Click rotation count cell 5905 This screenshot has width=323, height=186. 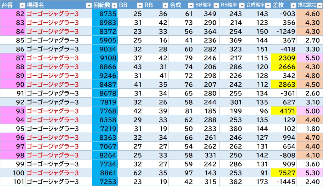tap(105, 40)
